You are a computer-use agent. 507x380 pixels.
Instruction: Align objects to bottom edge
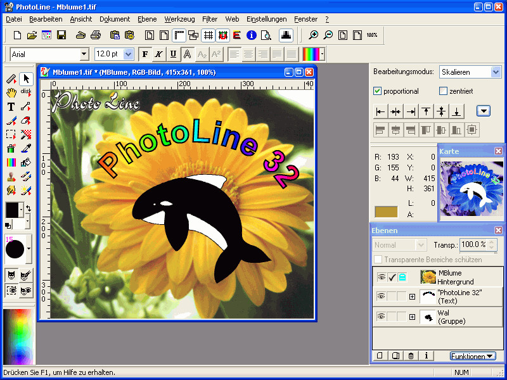[x=456, y=111]
